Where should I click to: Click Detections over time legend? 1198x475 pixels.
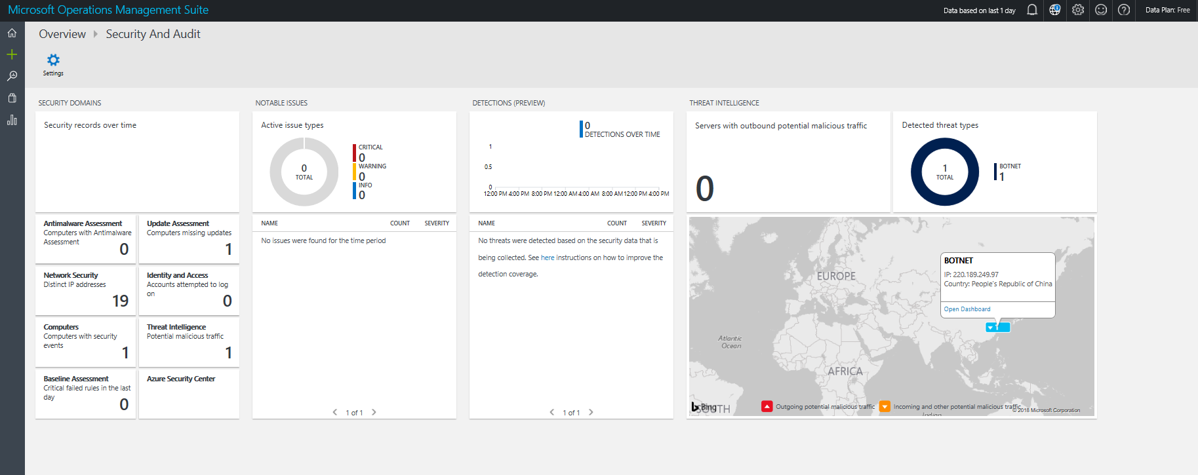[620, 129]
